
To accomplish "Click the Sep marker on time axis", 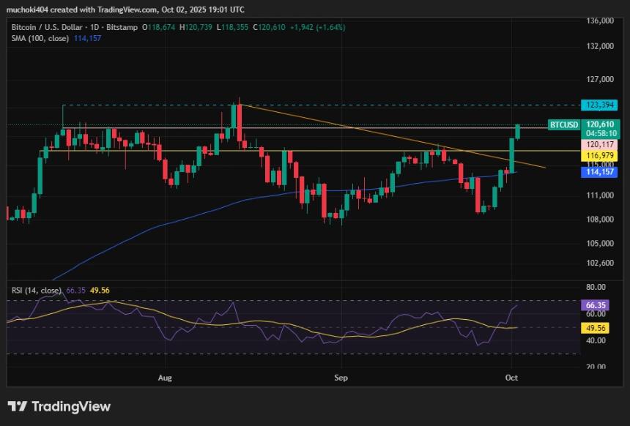I will (x=339, y=378).
